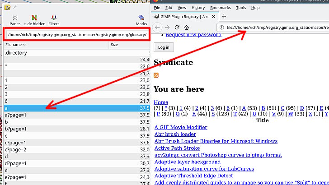This screenshot has height=185, width=329.
Task: Go forward in the browser
Action: pos(167,28)
